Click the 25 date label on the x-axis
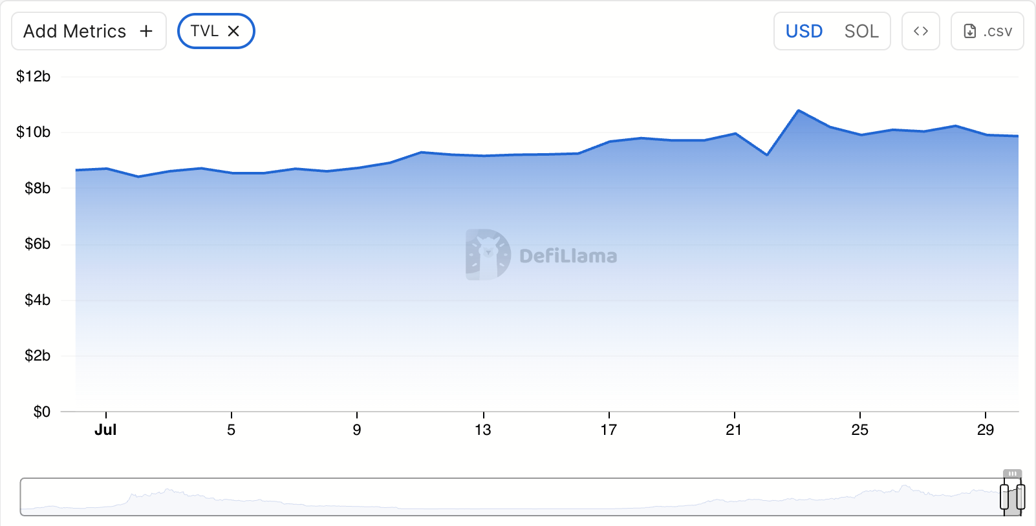Viewport: 1036px width, 526px height. [x=859, y=430]
